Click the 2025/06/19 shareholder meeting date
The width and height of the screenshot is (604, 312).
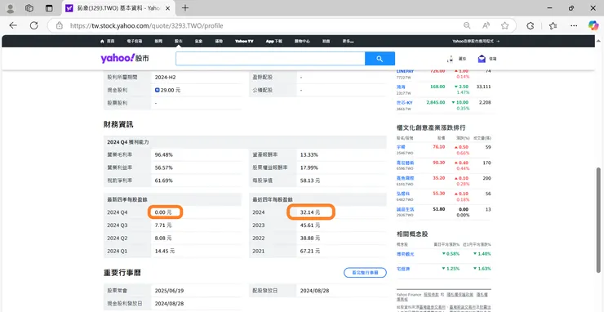(170, 291)
